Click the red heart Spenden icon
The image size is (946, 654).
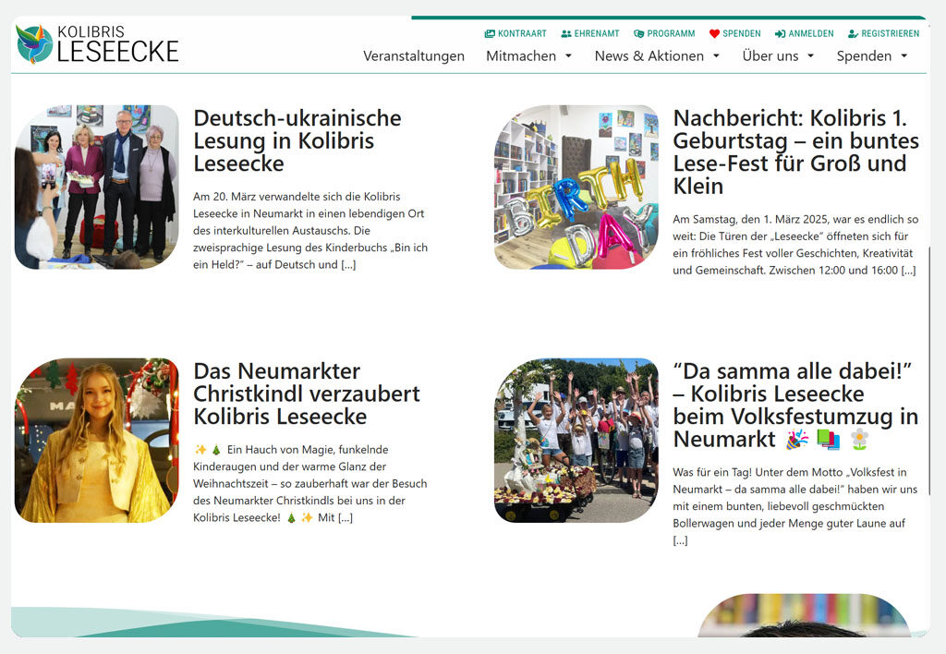[x=714, y=34]
